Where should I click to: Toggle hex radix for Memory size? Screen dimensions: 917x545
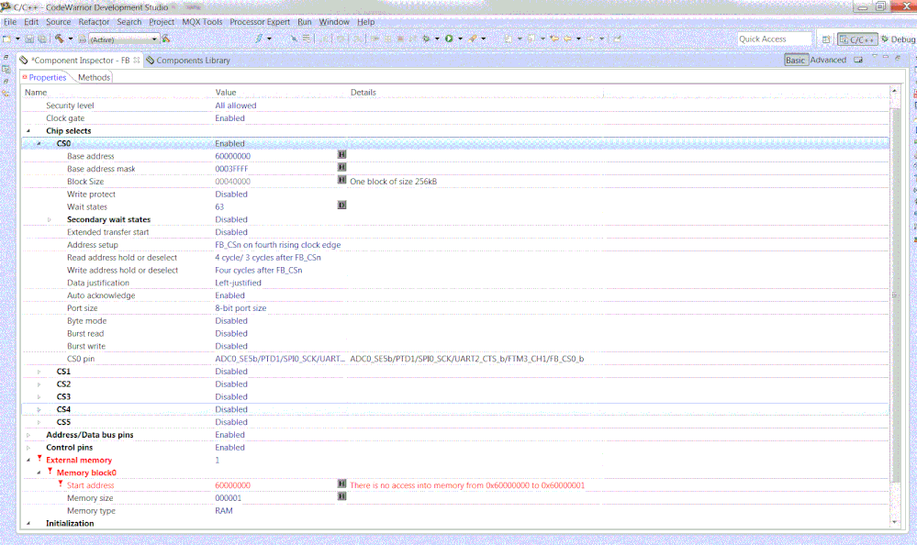coord(342,496)
